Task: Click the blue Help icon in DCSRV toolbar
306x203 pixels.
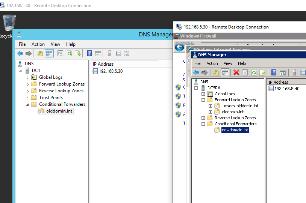Action: pos(274,72)
